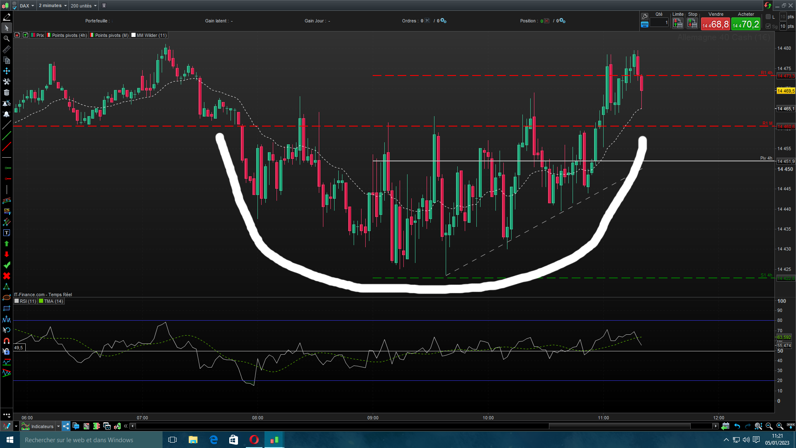Screen dimensions: 796x448
Task: Enable the L limit checkbox
Action: click(768, 17)
